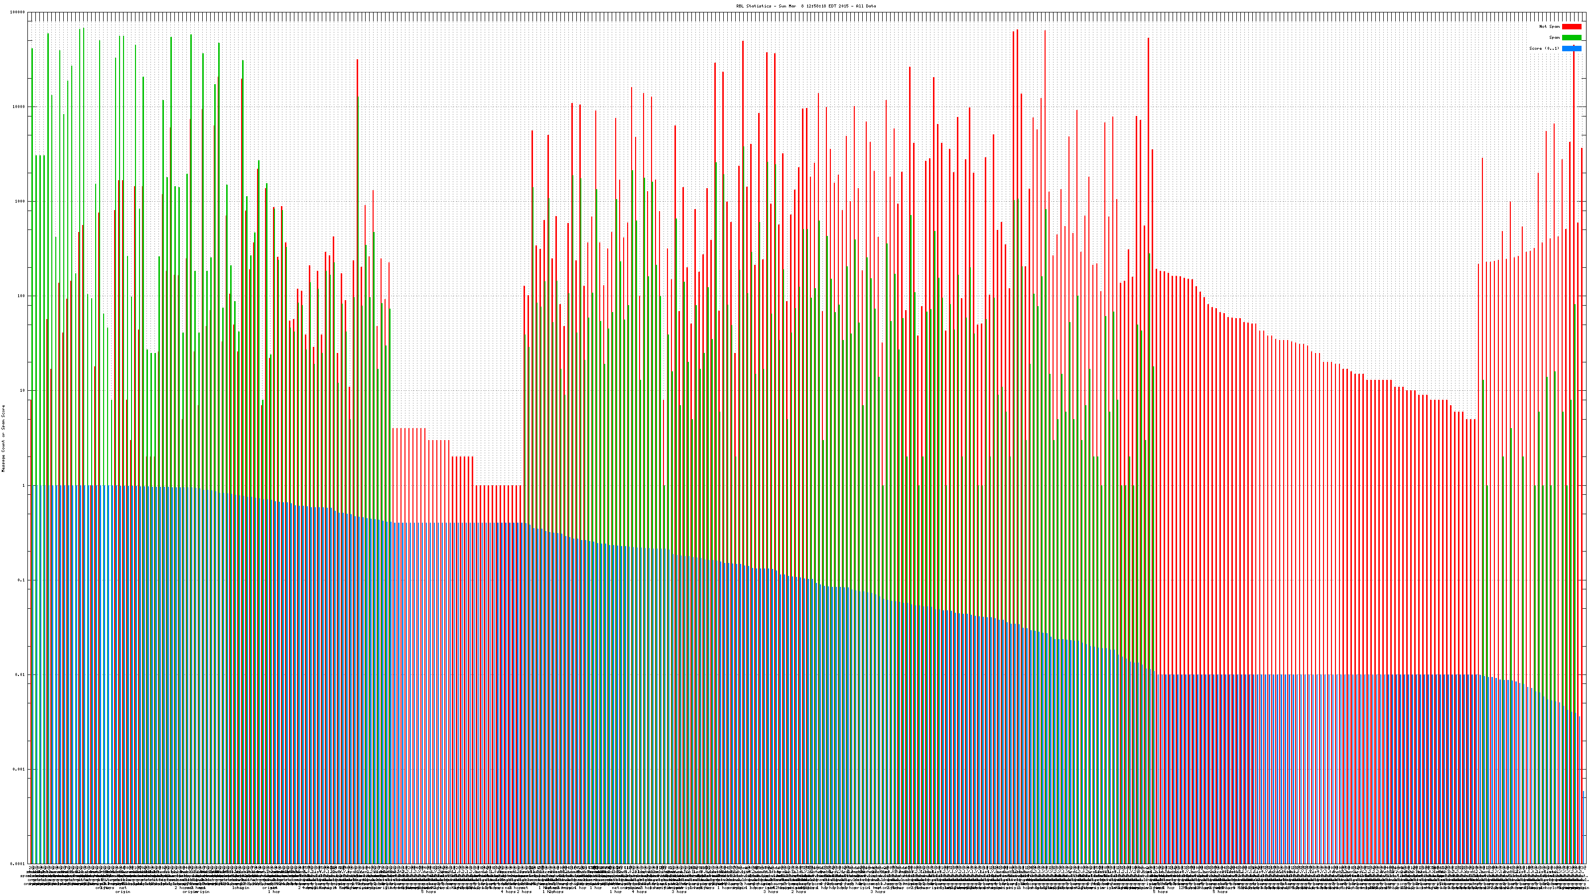Image resolution: width=1594 pixels, height=896 pixels.
Task: Click the red Not Spam legend swatch
Action: pyautogui.click(x=1571, y=26)
